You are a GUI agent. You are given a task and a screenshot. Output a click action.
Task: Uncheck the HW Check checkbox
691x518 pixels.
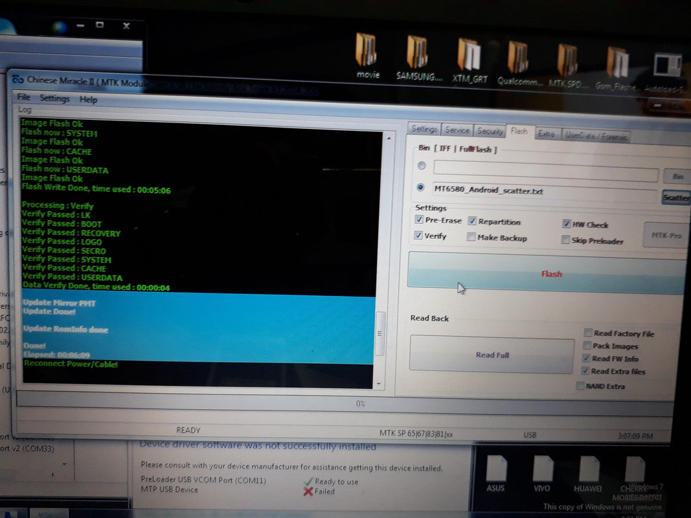[566, 224]
